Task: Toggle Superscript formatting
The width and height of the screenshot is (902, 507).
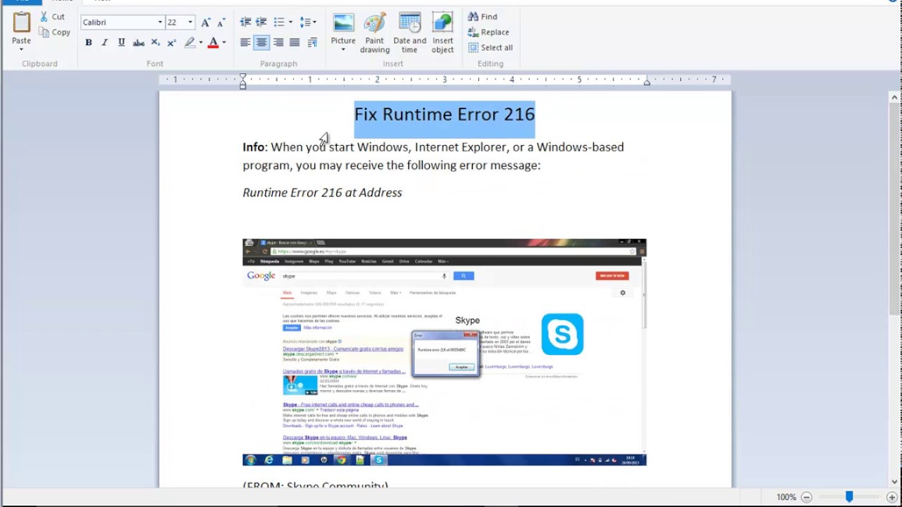Action: [172, 43]
